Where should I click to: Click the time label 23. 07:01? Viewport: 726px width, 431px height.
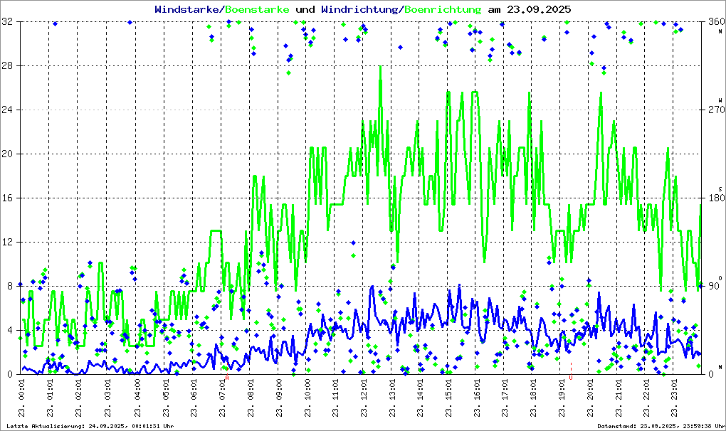coord(222,398)
